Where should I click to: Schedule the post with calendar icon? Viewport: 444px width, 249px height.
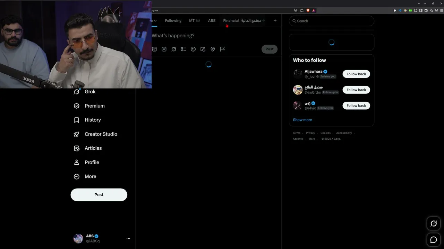tap(203, 49)
